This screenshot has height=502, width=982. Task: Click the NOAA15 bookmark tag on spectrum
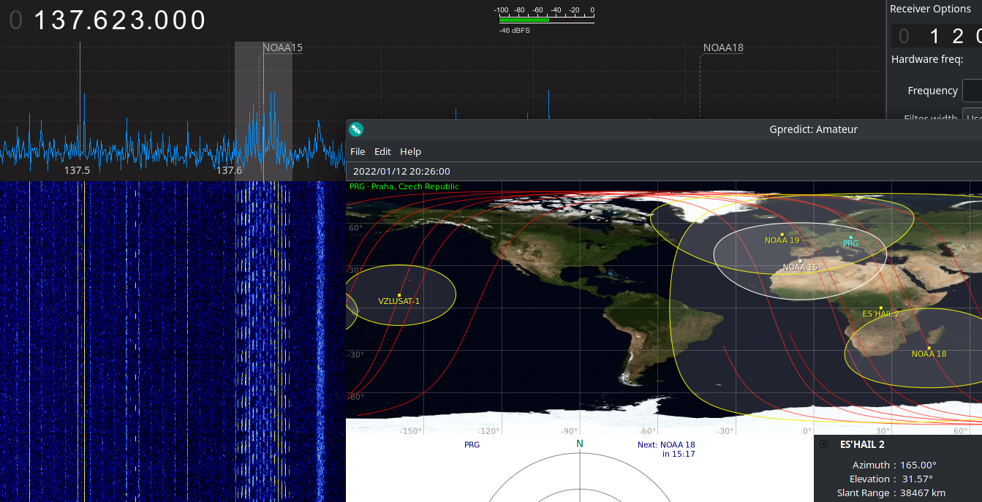282,48
